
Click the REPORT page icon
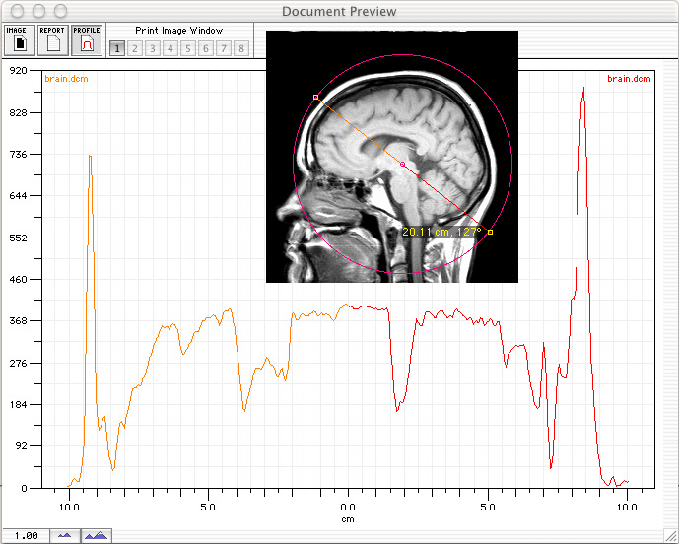(x=52, y=40)
